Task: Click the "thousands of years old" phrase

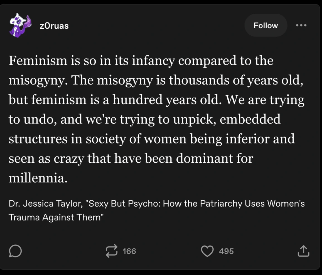Action: click(235, 80)
